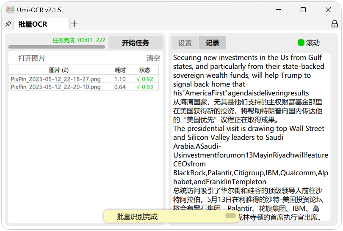The height and width of the screenshot is (231, 343).
Task: Lock the tab bar with padlock icon
Action: click(x=334, y=24)
